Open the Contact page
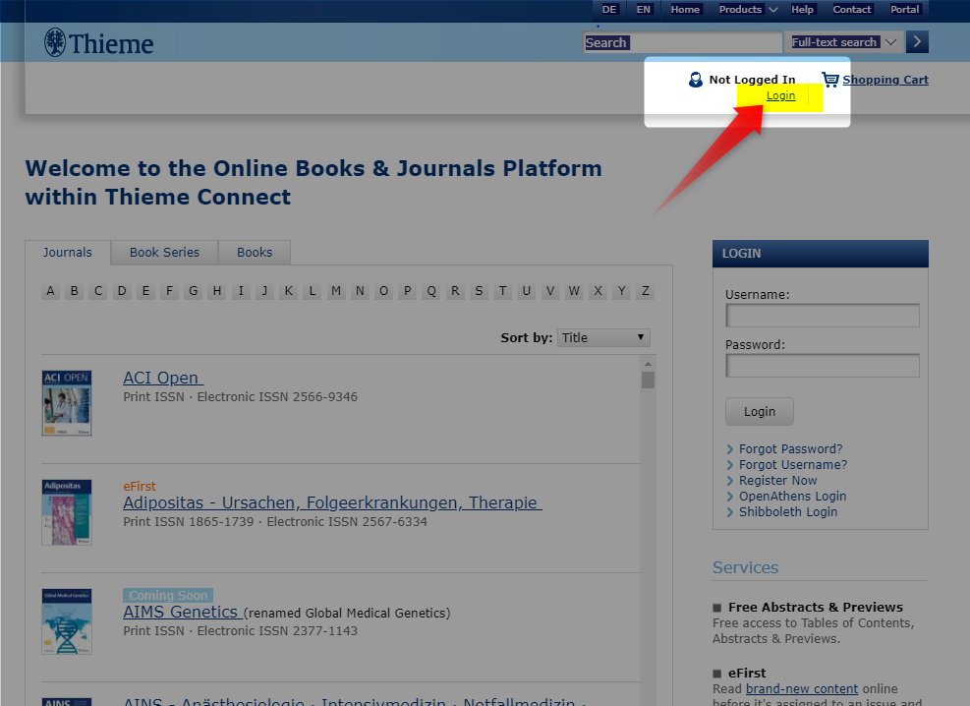The width and height of the screenshot is (970, 706). [x=852, y=9]
